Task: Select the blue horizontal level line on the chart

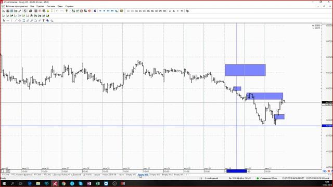Action: coord(161,126)
